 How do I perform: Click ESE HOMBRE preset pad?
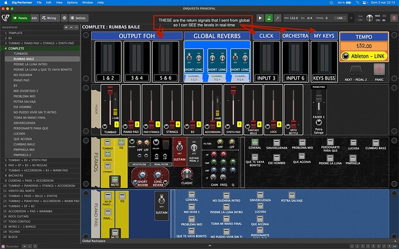(x=276, y=158)
